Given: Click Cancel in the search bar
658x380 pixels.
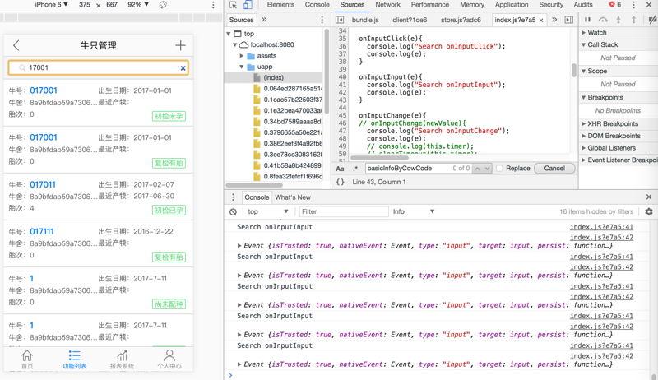Looking at the screenshot, I should (x=554, y=169).
